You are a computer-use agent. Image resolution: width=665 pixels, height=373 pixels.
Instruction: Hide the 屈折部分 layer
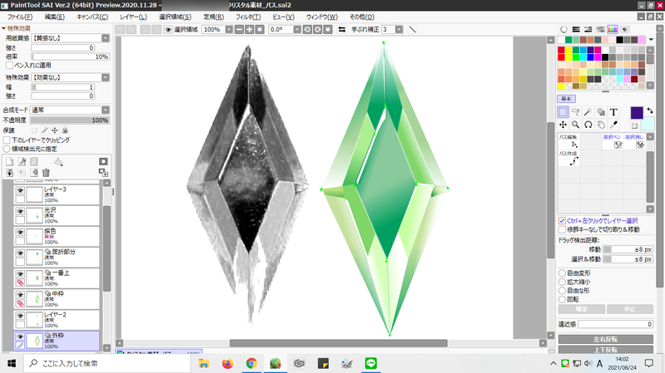(20, 253)
